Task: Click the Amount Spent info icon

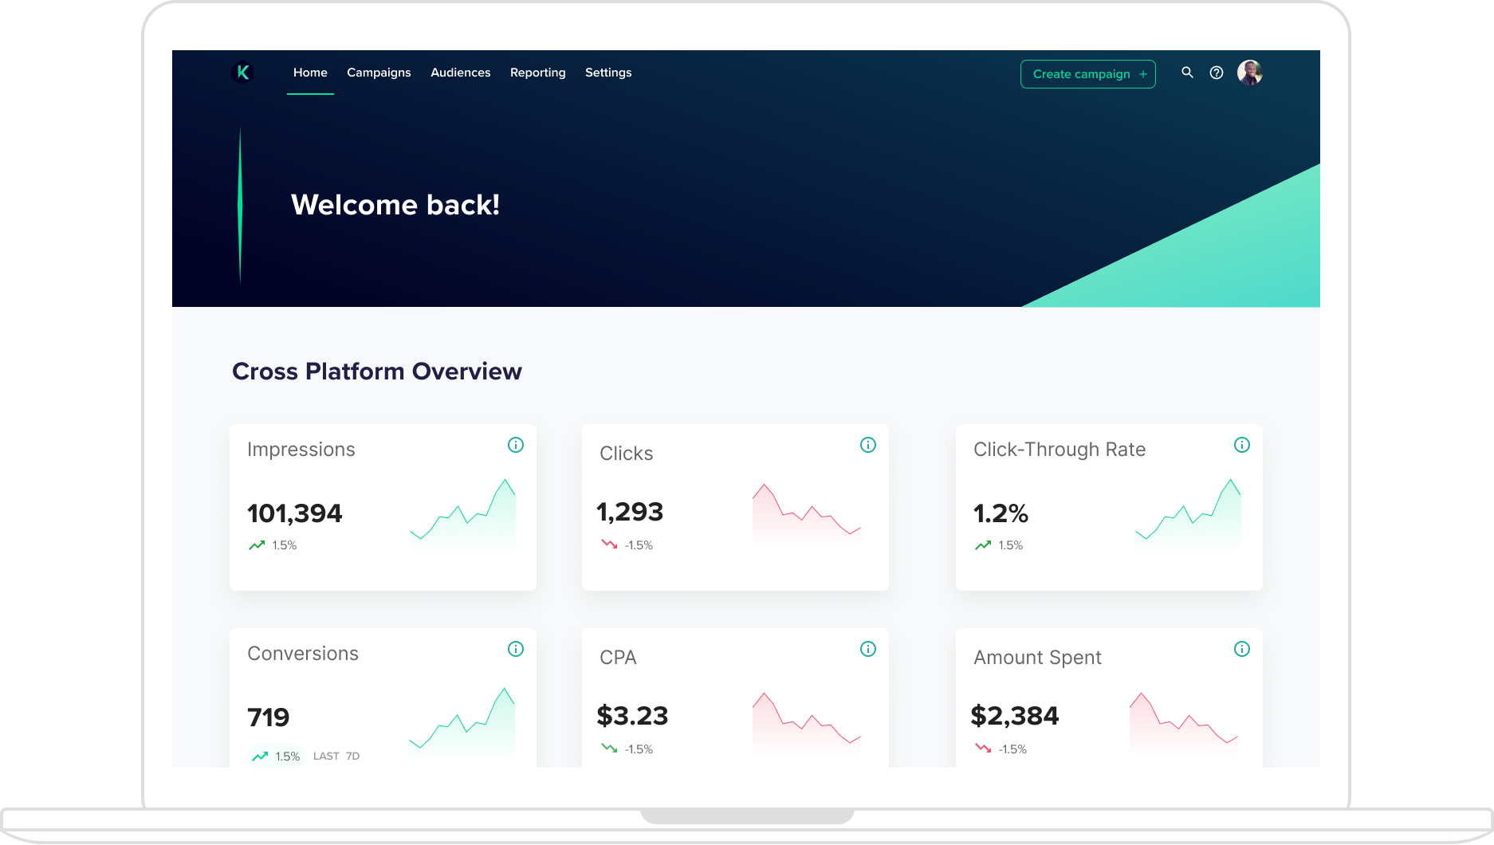Action: click(1242, 650)
